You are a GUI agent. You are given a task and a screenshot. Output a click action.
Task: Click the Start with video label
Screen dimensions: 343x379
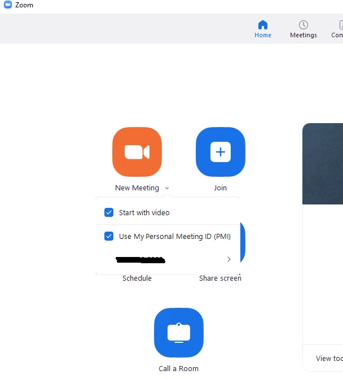pyautogui.click(x=144, y=213)
